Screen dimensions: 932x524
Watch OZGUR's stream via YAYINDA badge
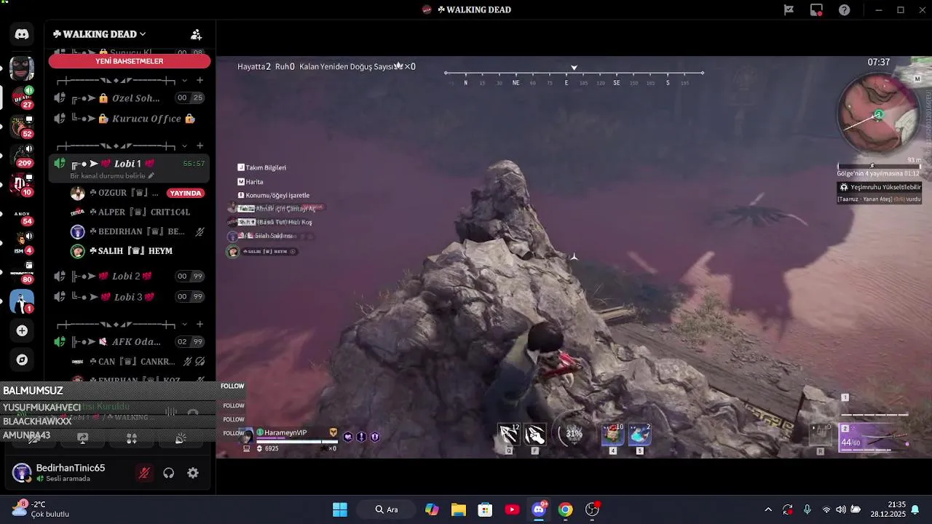tap(185, 194)
